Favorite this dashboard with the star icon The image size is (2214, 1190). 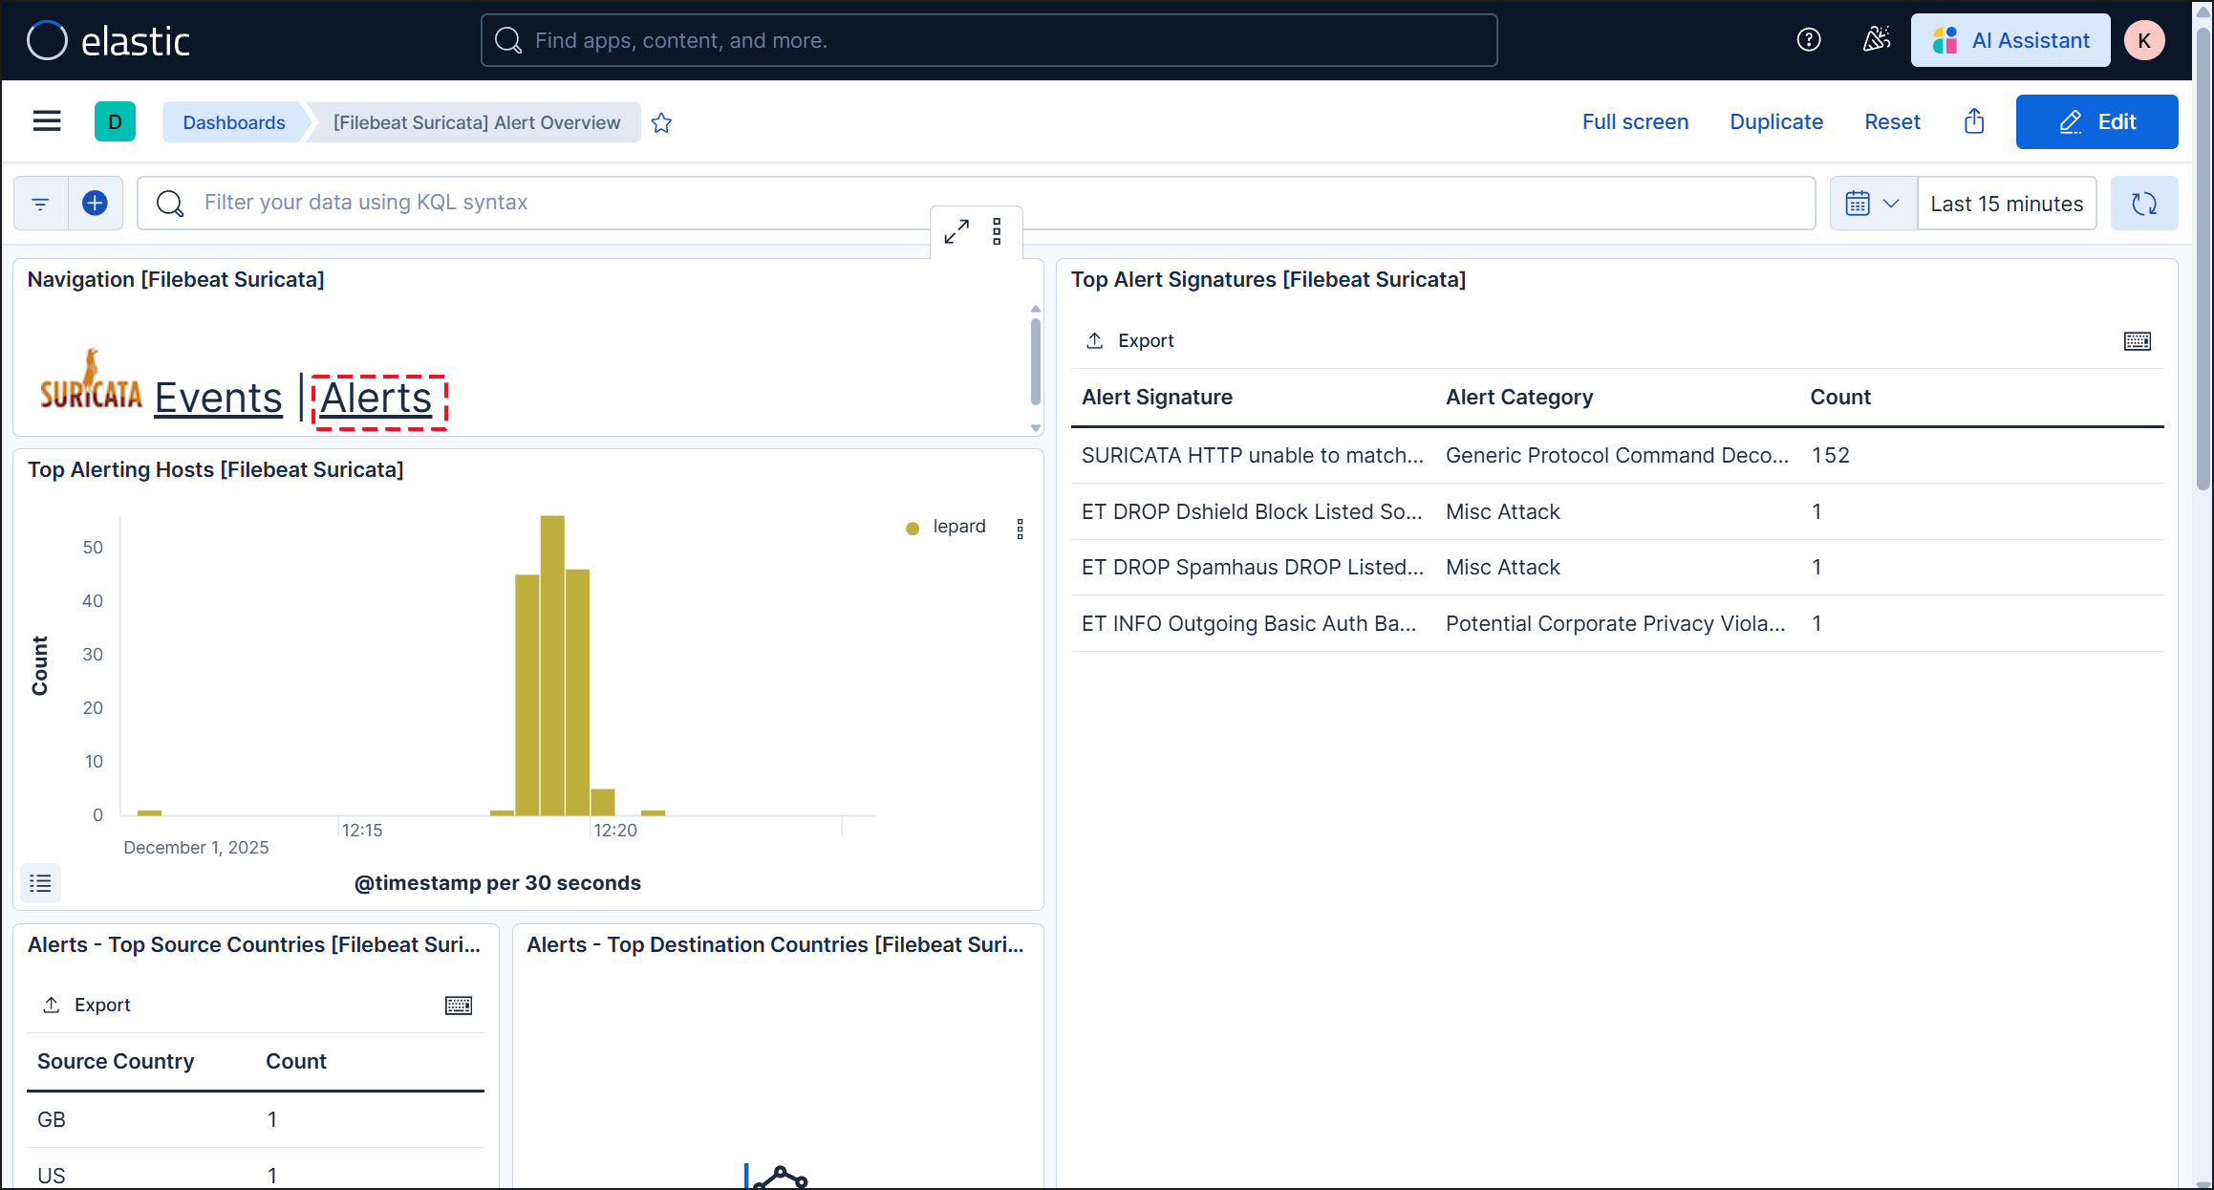pos(661,122)
